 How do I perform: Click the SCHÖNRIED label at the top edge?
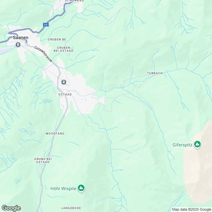click(74, 1)
